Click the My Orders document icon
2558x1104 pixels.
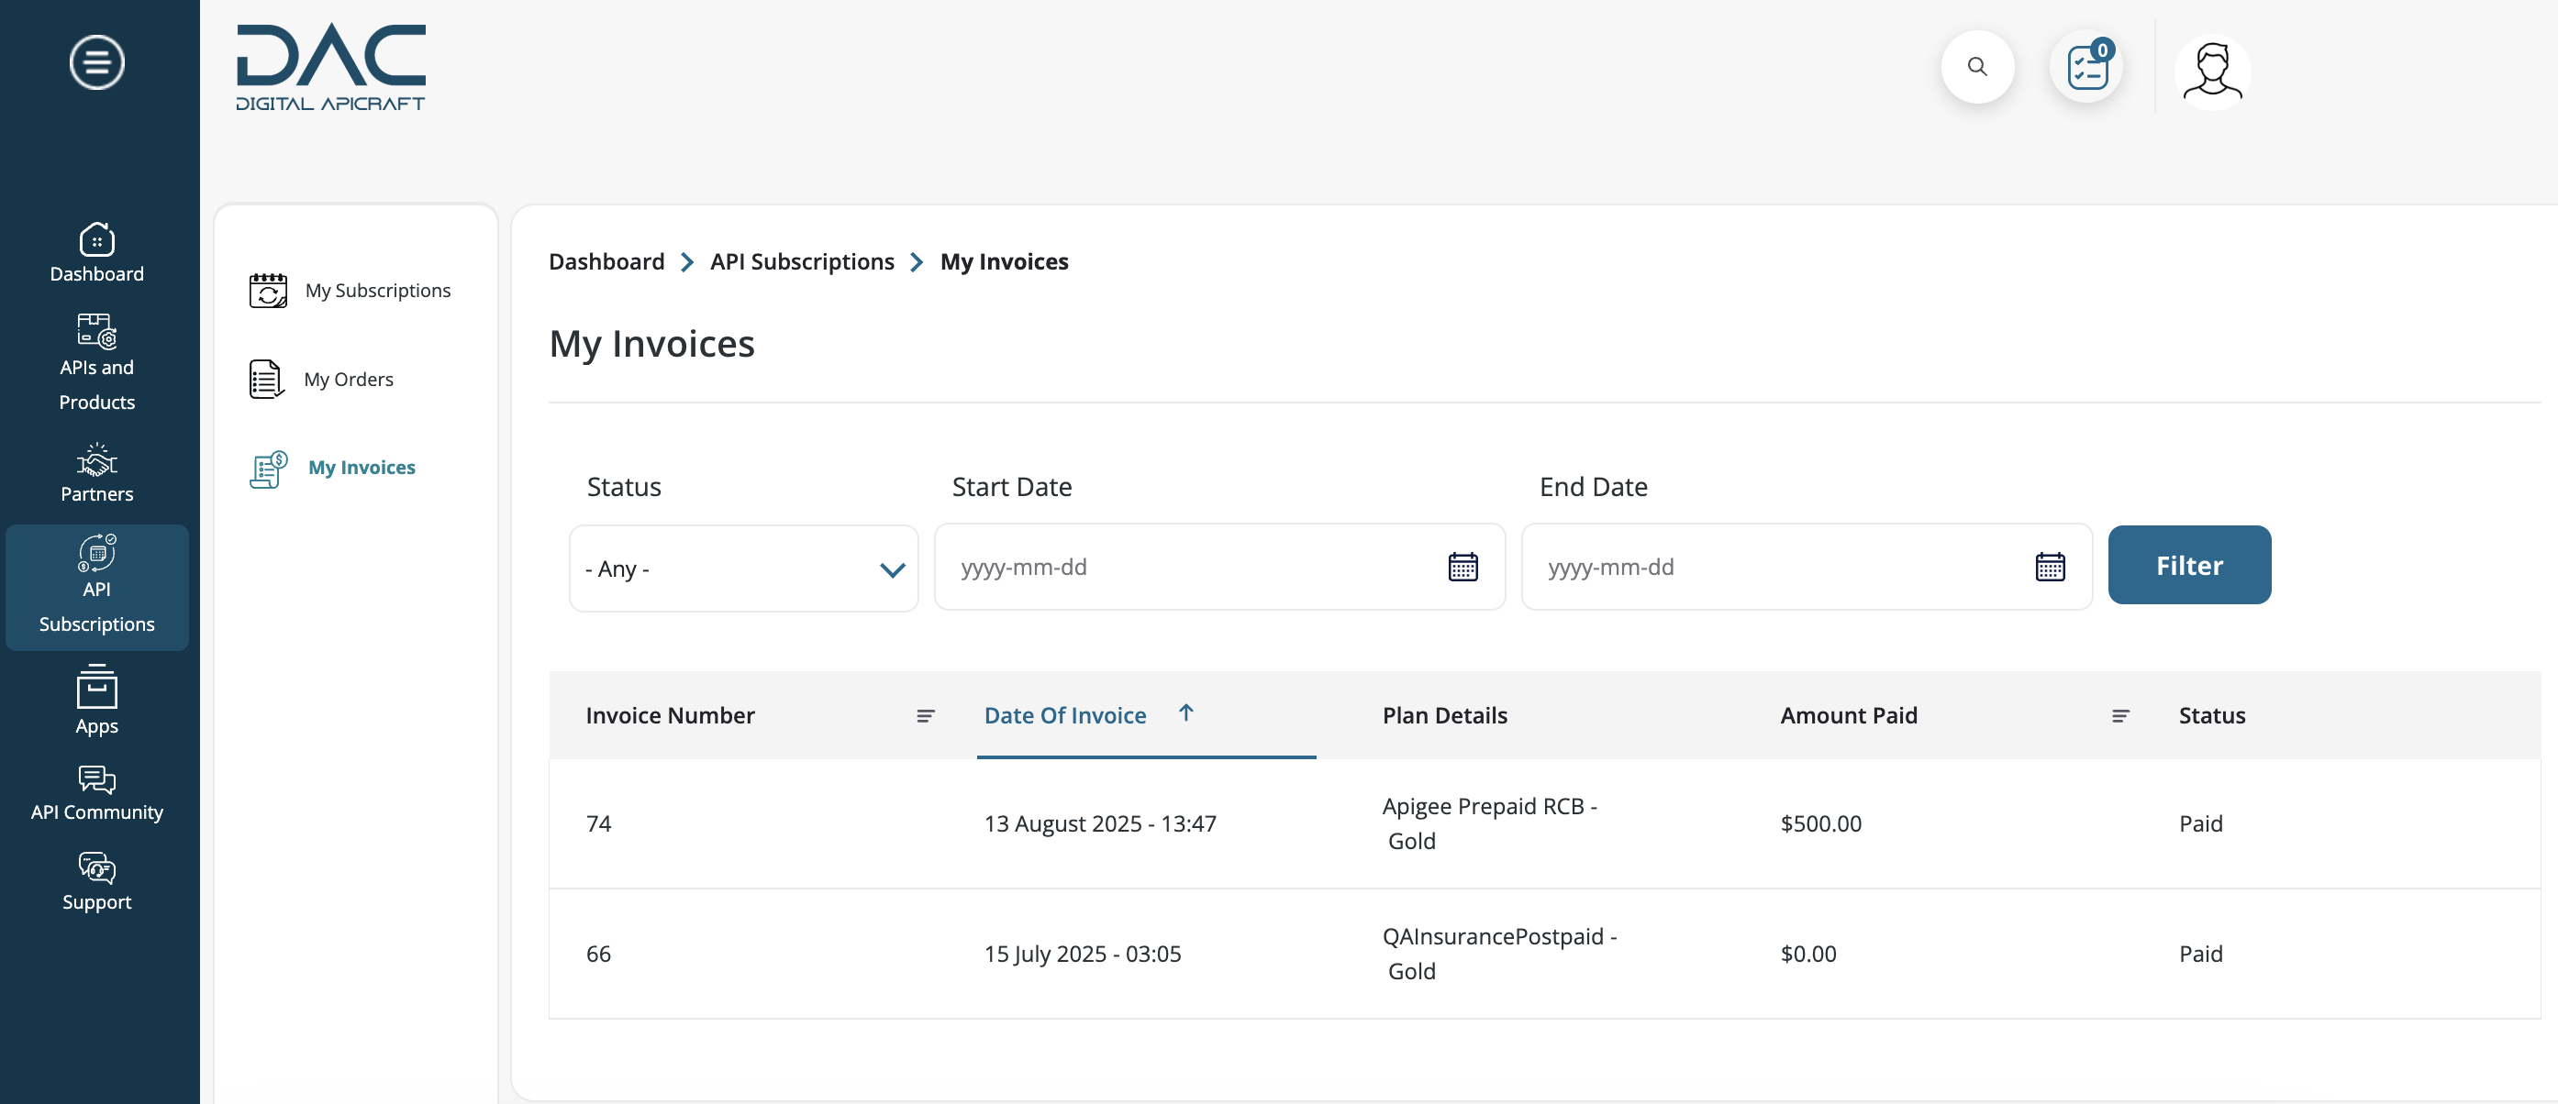265,379
